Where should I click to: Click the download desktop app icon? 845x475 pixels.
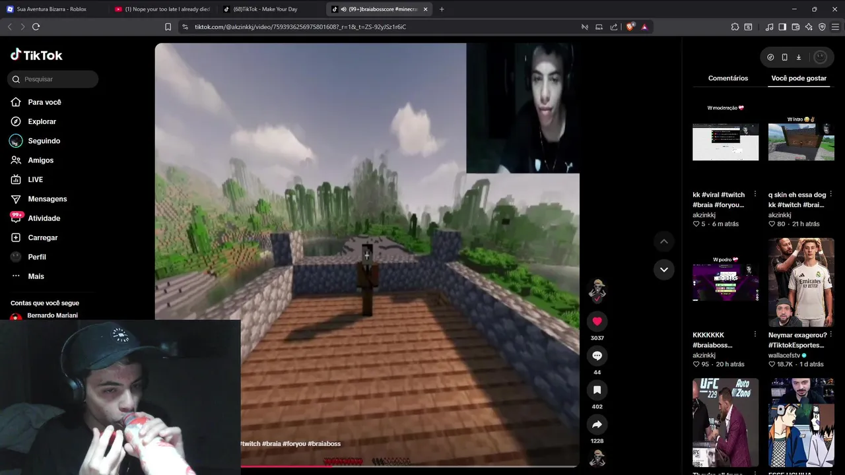click(798, 57)
